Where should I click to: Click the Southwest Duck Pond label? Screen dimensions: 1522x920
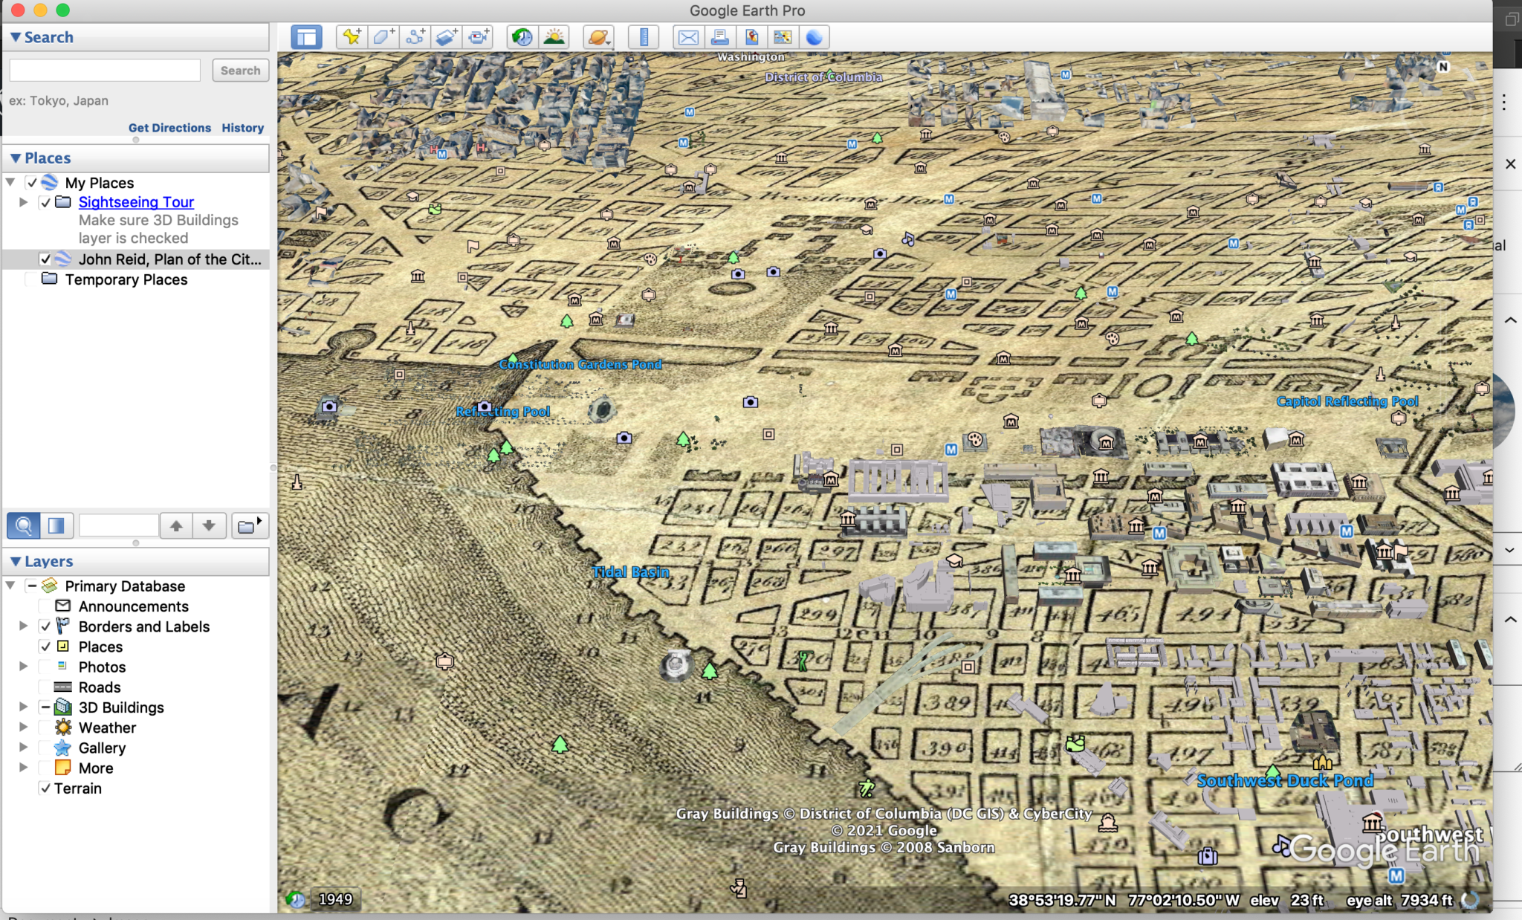[1285, 780]
